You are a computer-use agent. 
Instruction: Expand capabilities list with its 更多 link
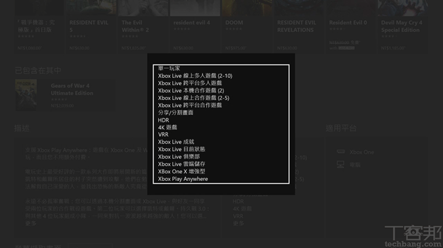[239, 223]
